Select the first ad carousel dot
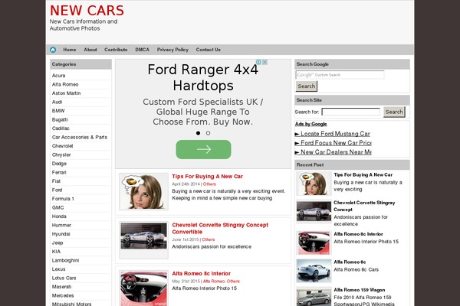The height and width of the screenshot is (306, 460). point(198,133)
